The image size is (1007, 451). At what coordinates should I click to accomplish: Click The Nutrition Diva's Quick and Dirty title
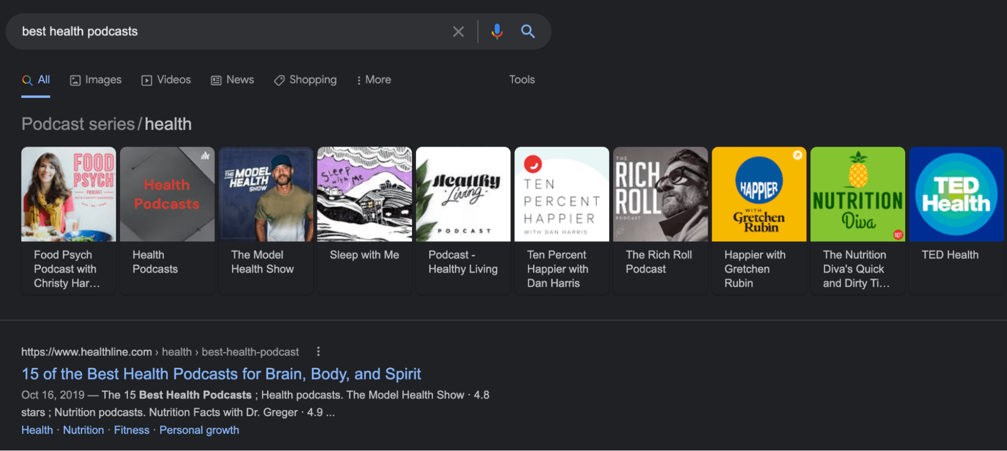pyautogui.click(x=856, y=269)
